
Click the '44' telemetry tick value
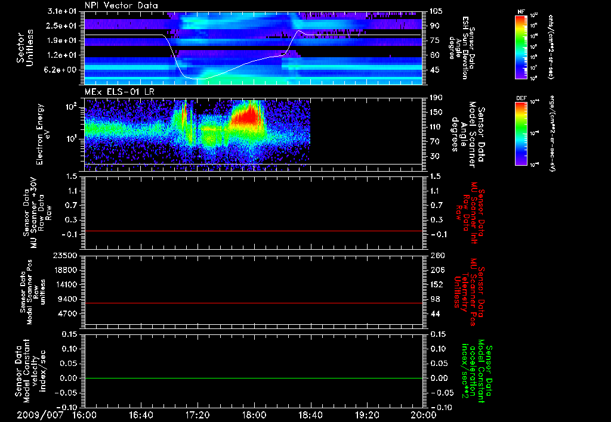click(x=435, y=314)
